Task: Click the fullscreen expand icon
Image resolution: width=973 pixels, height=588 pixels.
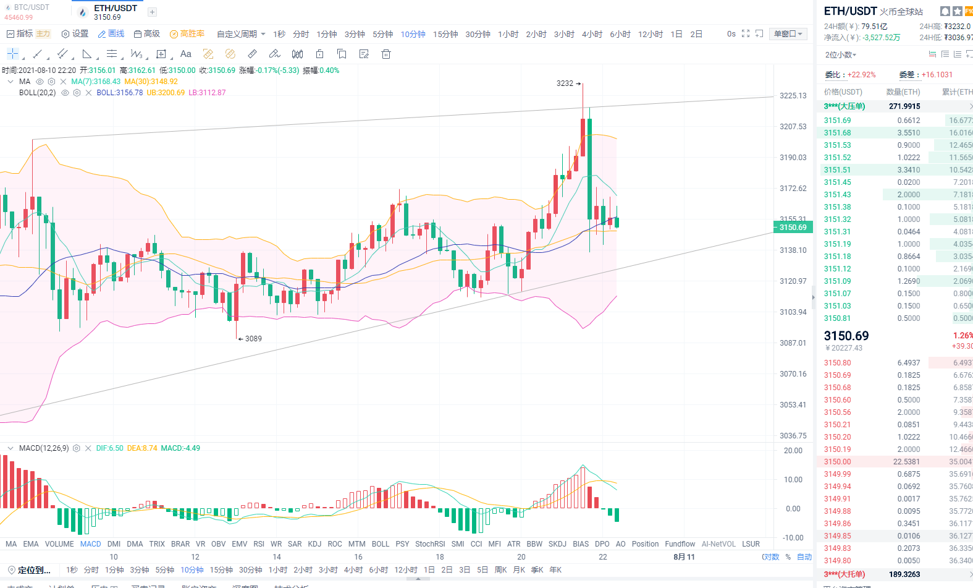Action: point(746,33)
